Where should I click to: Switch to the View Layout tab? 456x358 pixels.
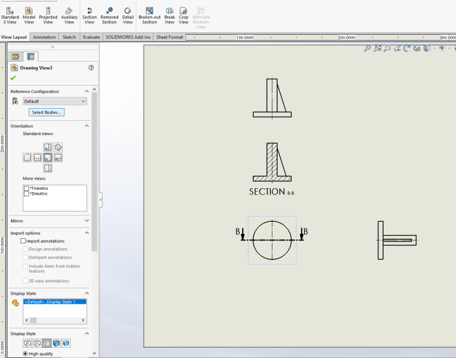point(14,37)
